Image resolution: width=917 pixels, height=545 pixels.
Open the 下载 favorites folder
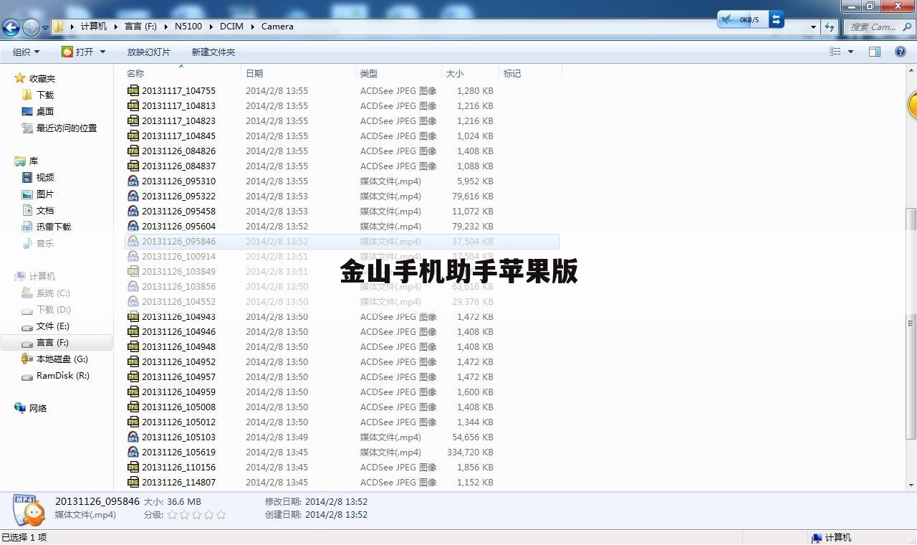pos(45,95)
